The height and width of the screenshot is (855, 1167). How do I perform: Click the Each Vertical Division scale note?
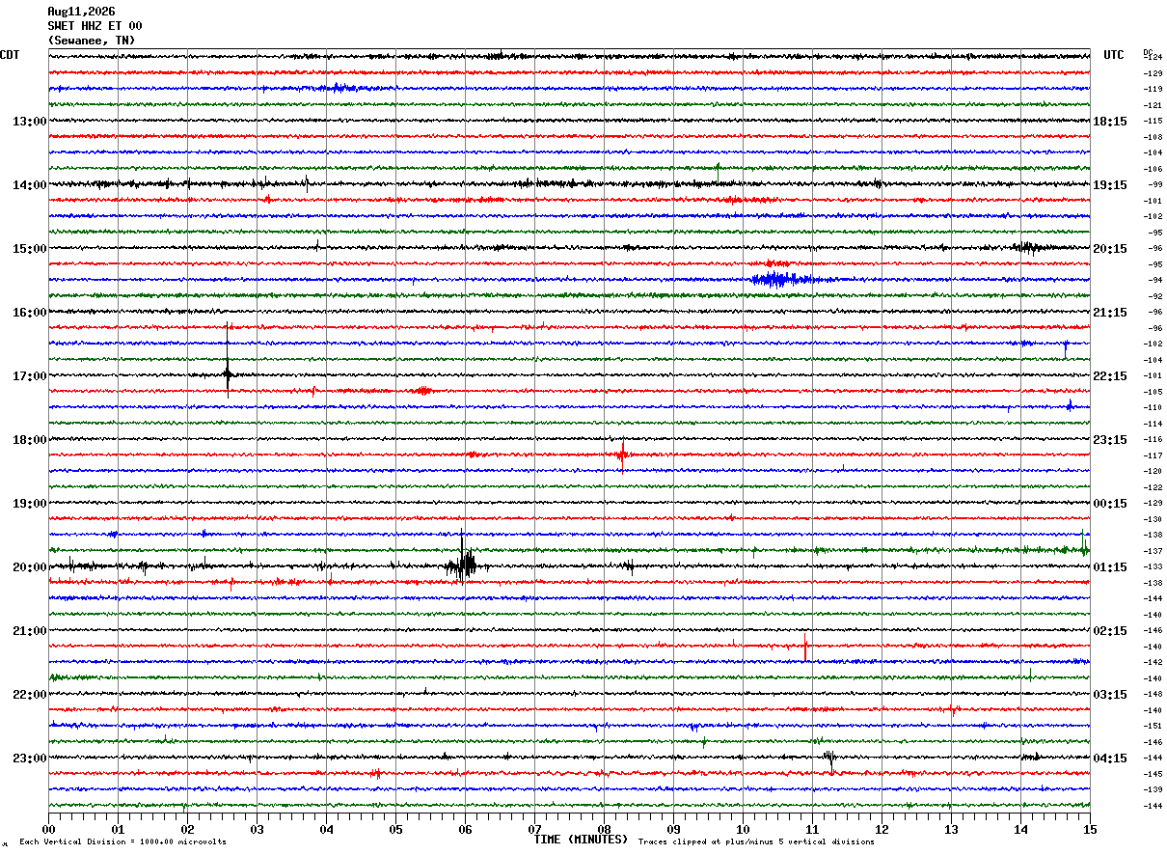(122, 842)
